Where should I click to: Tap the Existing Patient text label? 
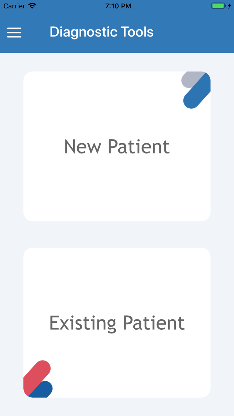pyautogui.click(x=117, y=322)
